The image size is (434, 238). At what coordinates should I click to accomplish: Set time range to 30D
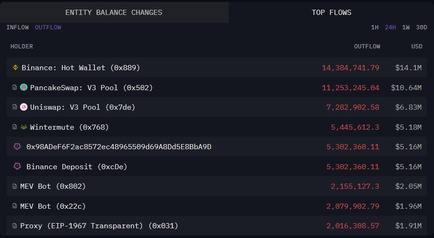(421, 27)
